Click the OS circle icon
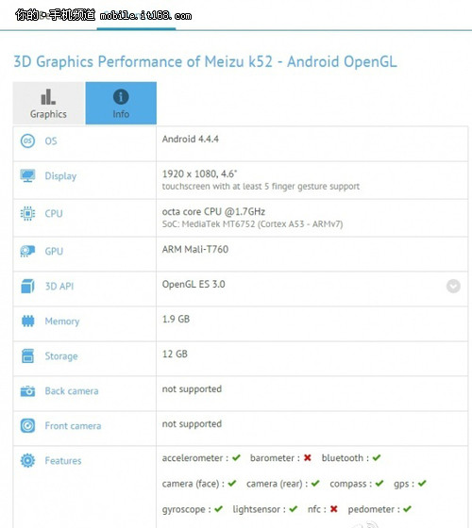 (27, 140)
